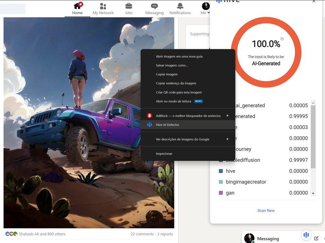
Task: Click the Scan New link
Action: [x=266, y=211]
